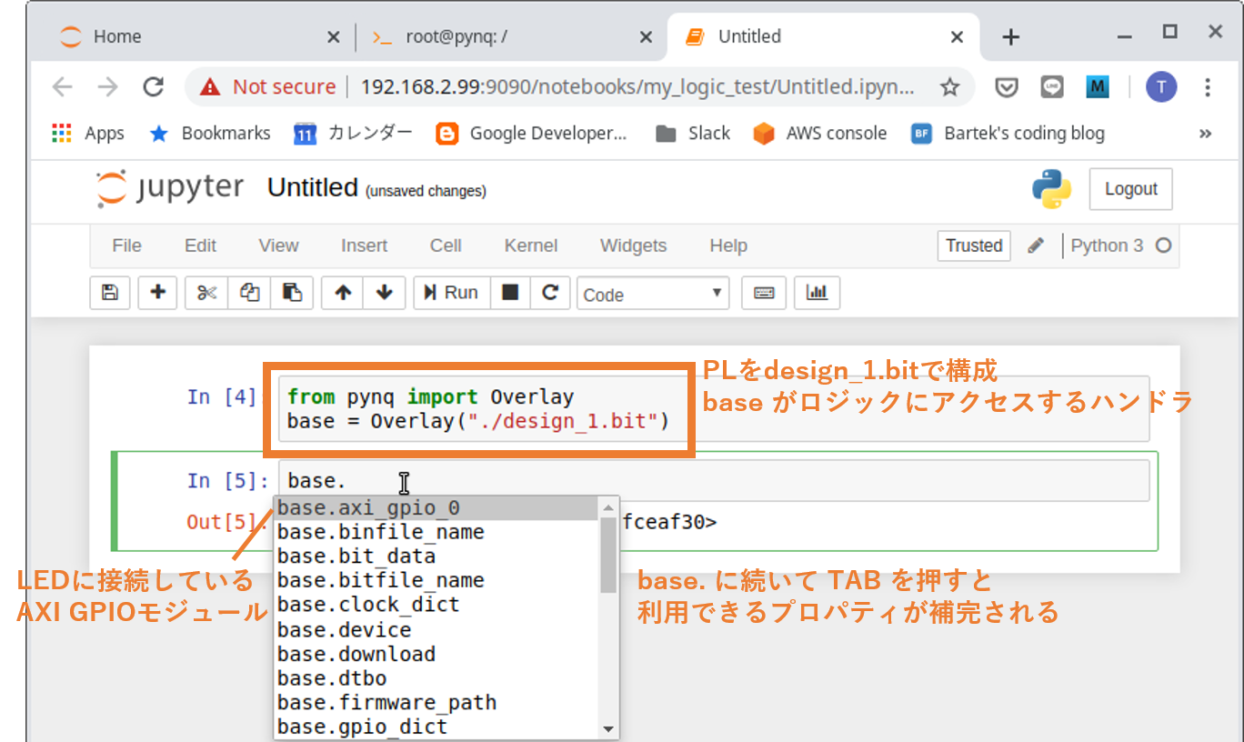Move the selected cell up

[341, 293]
